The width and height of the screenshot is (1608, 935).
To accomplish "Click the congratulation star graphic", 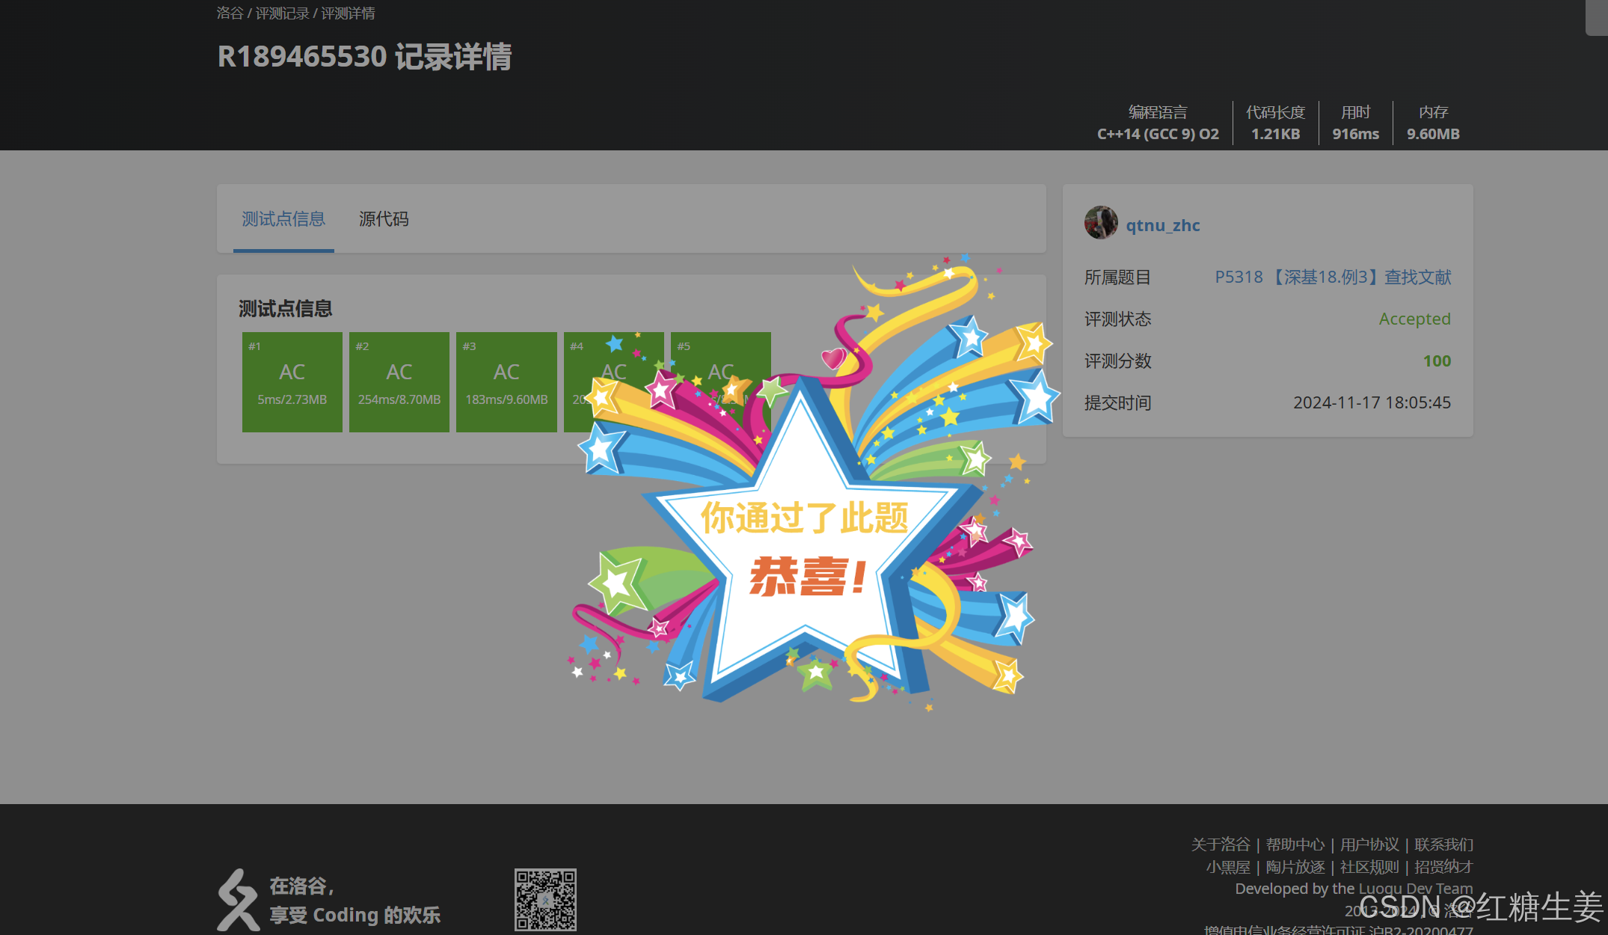I will [x=804, y=546].
